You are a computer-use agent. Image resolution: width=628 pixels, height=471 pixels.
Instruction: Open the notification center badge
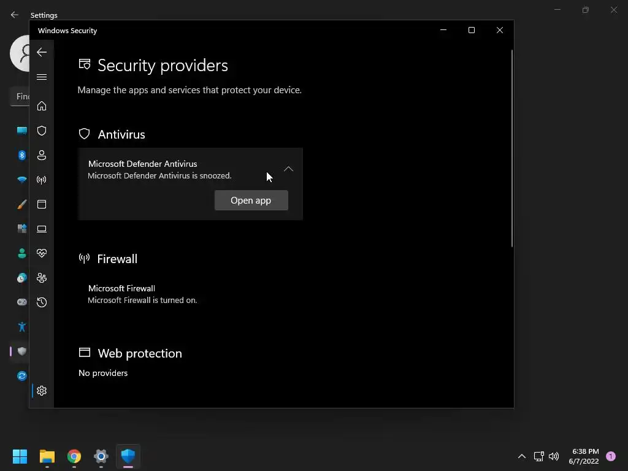coord(611,456)
